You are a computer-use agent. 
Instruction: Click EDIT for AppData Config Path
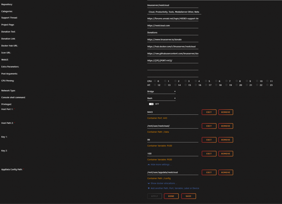(209, 172)
